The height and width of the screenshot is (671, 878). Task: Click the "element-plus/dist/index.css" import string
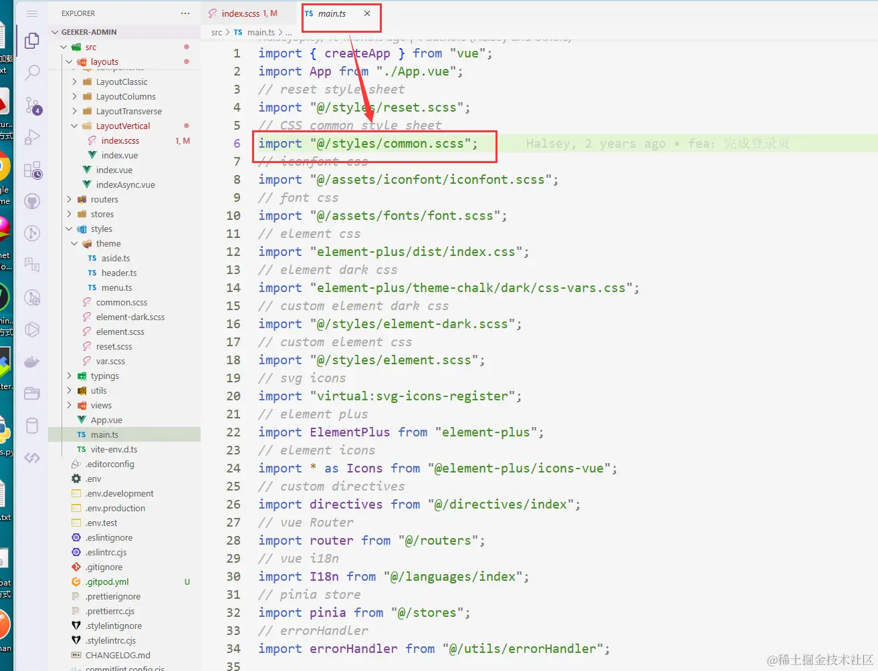point(416,251)
